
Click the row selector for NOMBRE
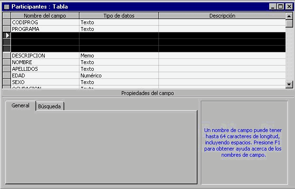[x=7, y=62]
